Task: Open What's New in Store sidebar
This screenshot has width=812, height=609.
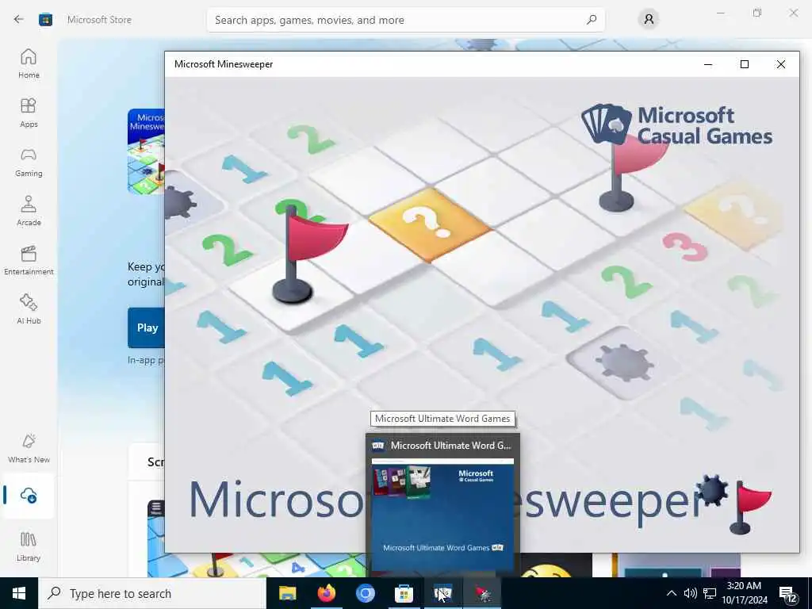Action: tap(29, 449)
